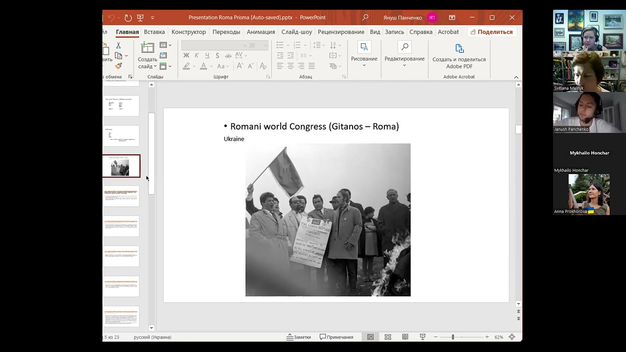Screen dimensions: 626x352
Task: Open the Анимация tab
Action: pos(261,32)
